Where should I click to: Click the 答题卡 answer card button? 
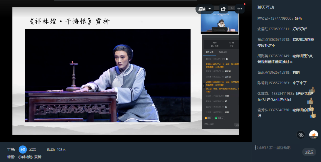tap(219, 118)
